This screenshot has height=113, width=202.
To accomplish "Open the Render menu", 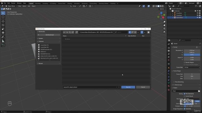I will pos(13,3).
